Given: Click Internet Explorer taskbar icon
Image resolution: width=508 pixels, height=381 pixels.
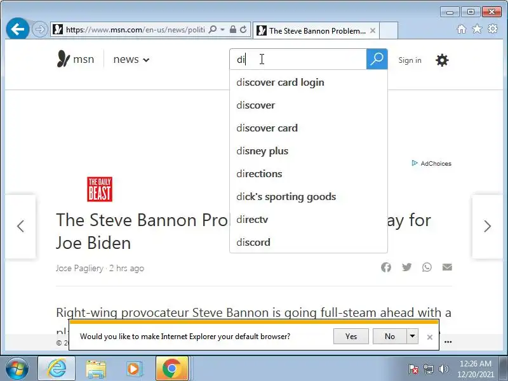Looking at the screenshot, I should click(57, 368).
